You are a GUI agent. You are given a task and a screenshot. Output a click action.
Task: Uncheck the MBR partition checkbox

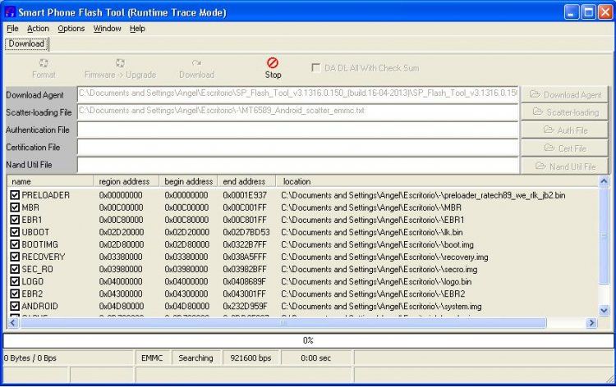coord(15,207)
